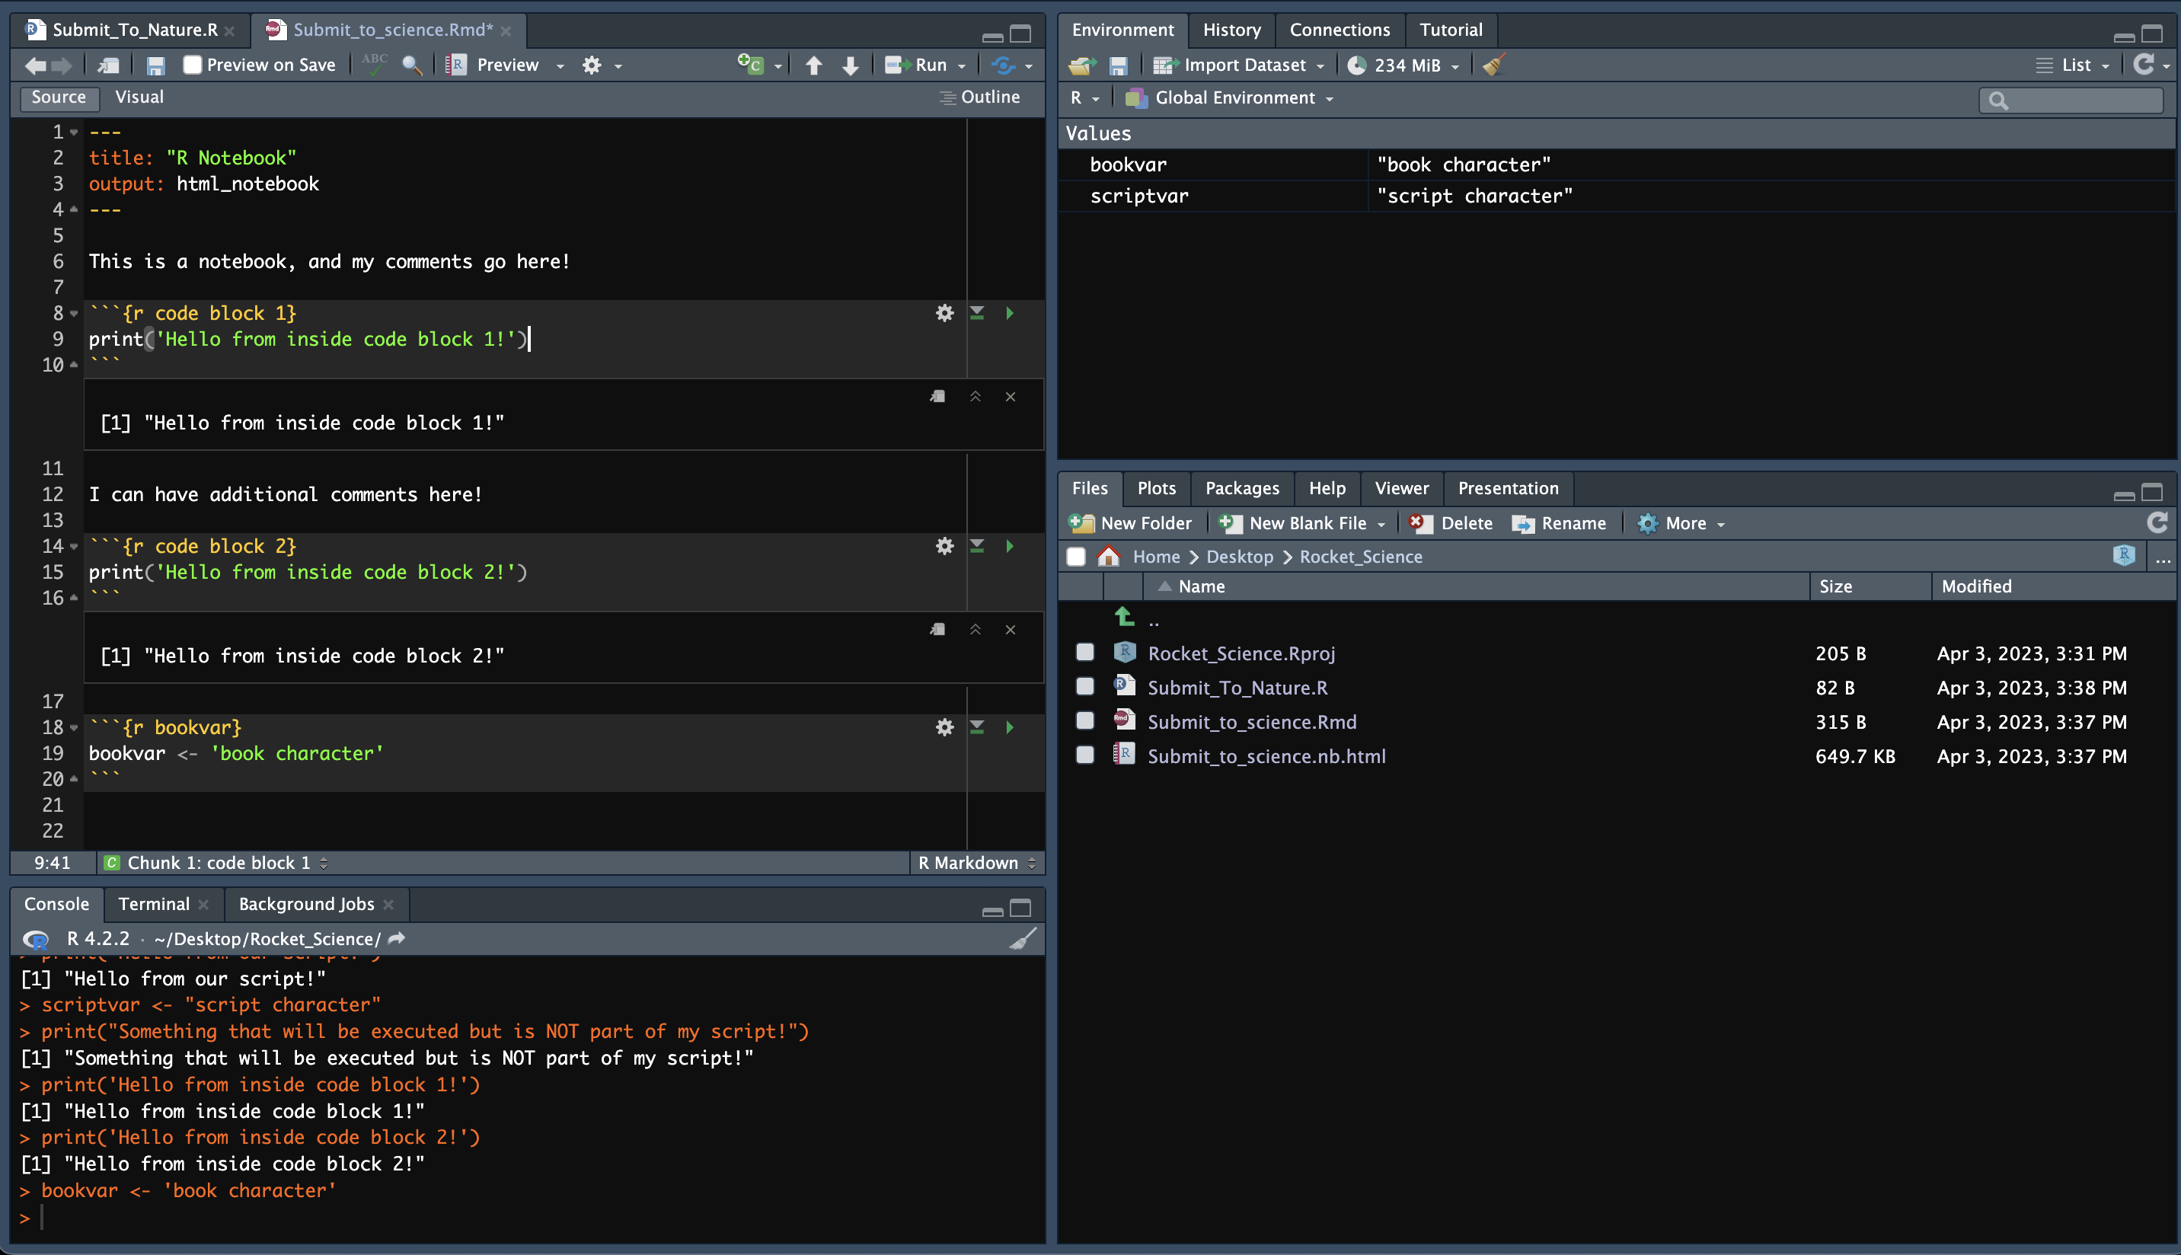Switch editor to Source mode
This screenshot has height=1255, width=2181.
59,97
